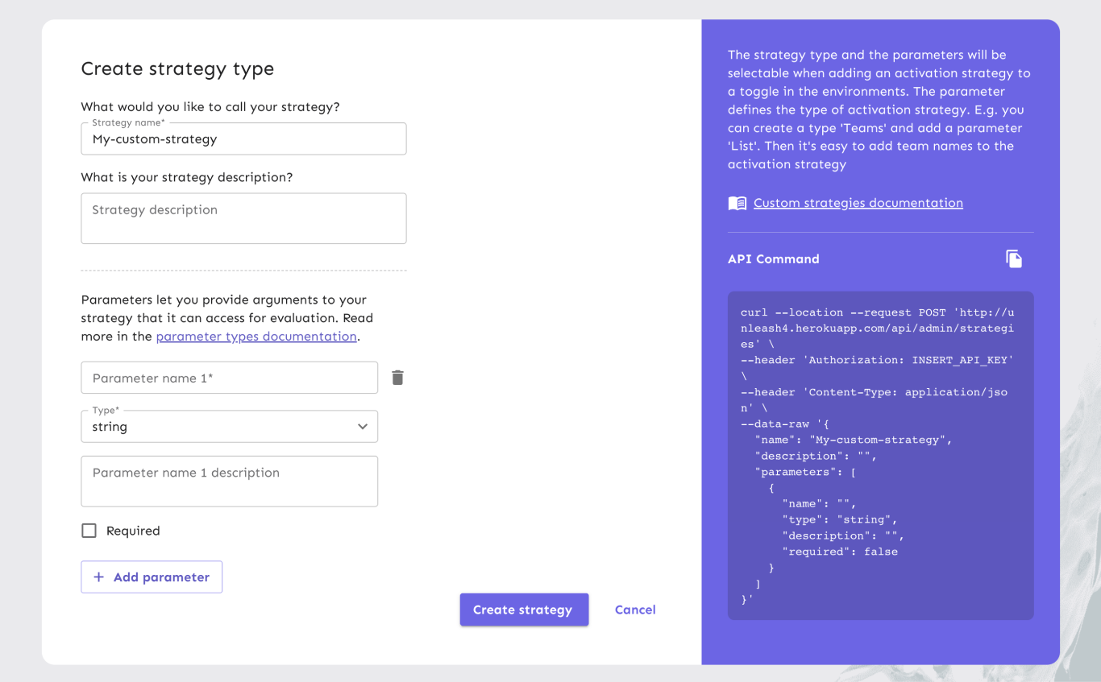This screenshot has width=1101, height=682.
Task: Focus the Parameter name 1 field
Action: (x=229, y=377)
